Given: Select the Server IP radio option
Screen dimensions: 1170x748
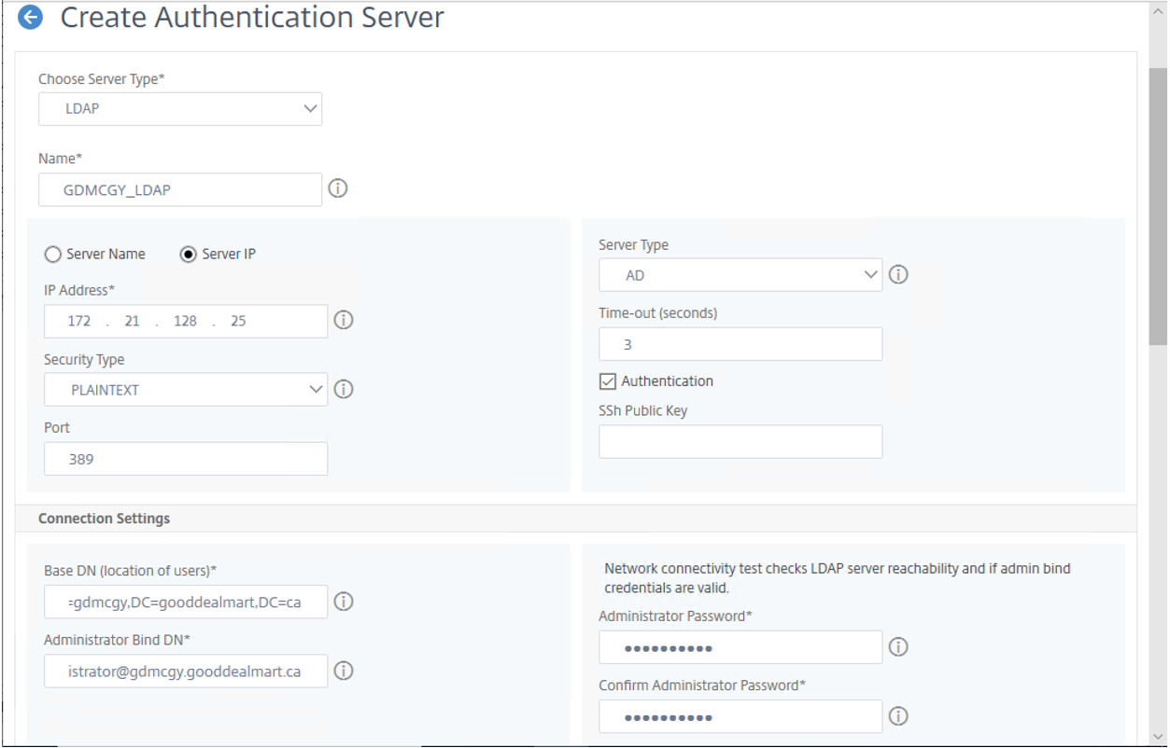Looking at the screenshot, I should [x=188, y=254].
